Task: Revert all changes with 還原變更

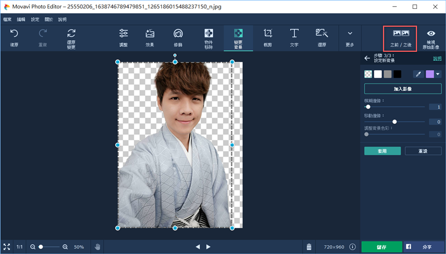Action: (71, 38)
